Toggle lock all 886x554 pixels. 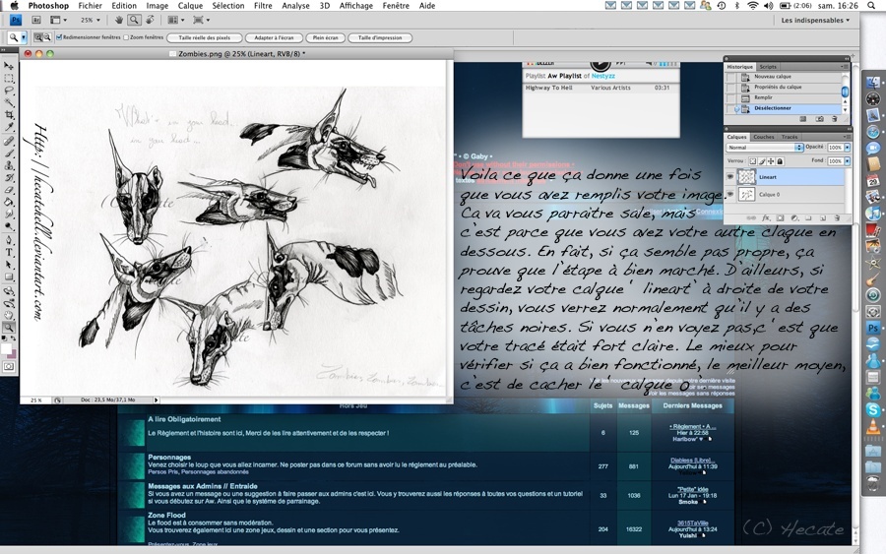coord(780,161)
